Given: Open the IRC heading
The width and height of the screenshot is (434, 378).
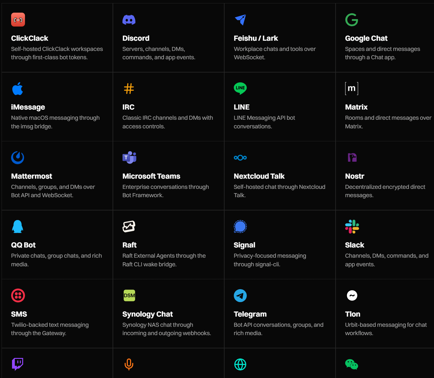Looking at the screenshot, I should point(128,107).
